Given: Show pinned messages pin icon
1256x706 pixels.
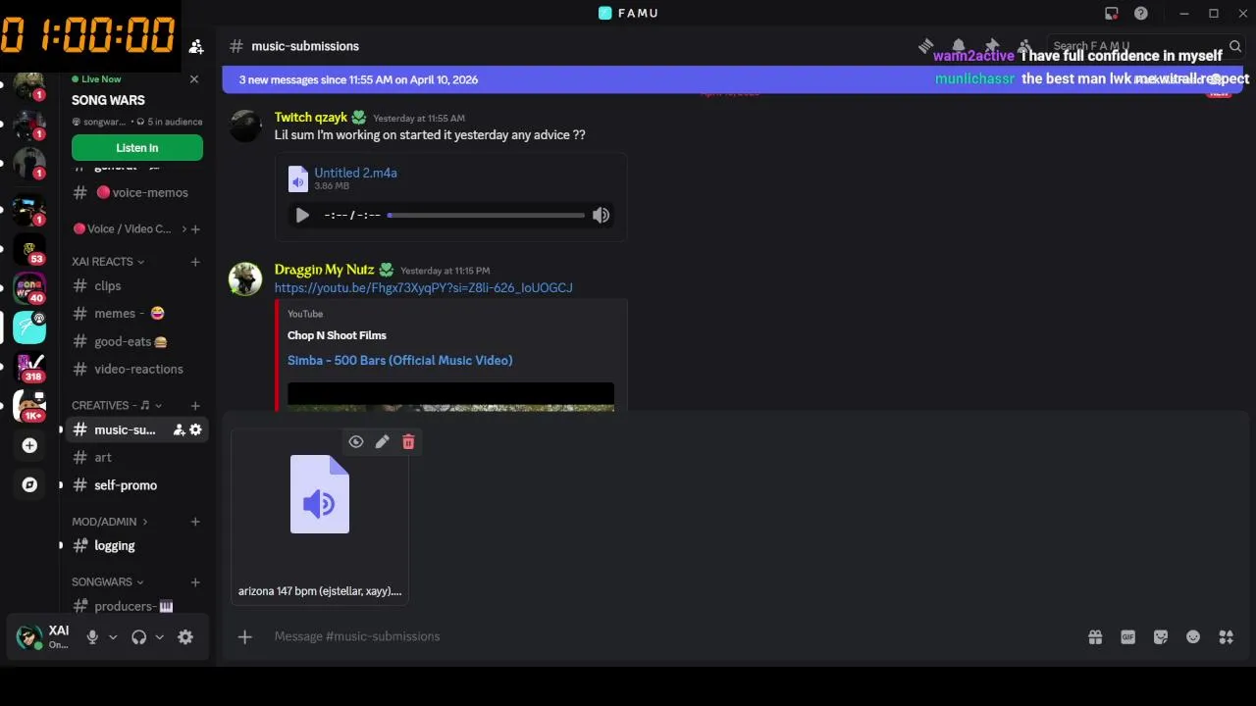Looking at the screenshot, I should point(992,46).
